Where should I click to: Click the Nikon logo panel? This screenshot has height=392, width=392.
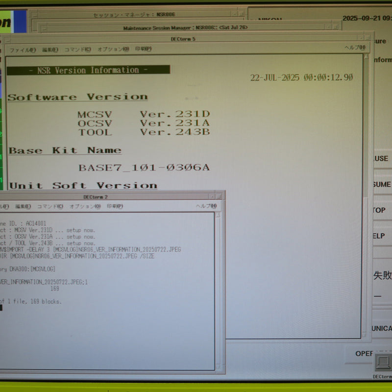13,22
